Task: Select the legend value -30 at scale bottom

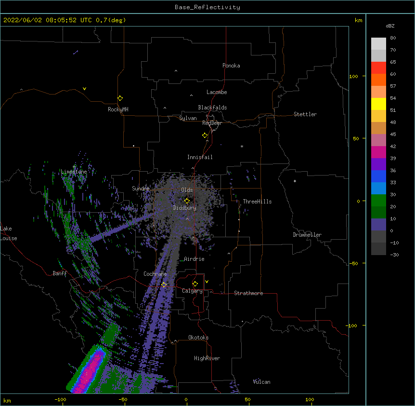Action: point(394,255)
